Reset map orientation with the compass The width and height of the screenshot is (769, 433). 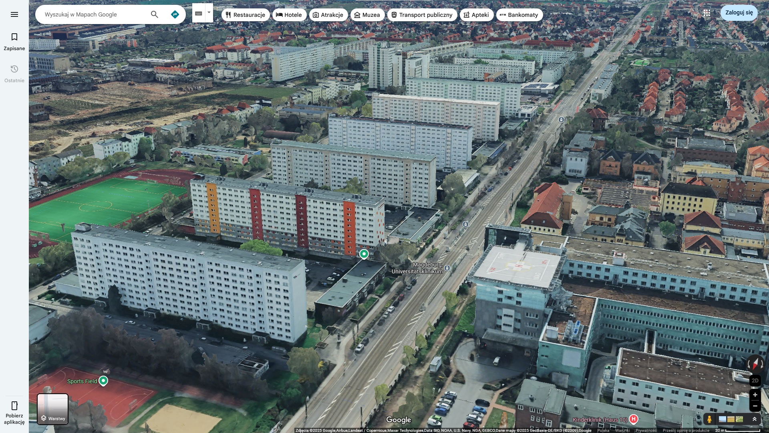point(755,364)
